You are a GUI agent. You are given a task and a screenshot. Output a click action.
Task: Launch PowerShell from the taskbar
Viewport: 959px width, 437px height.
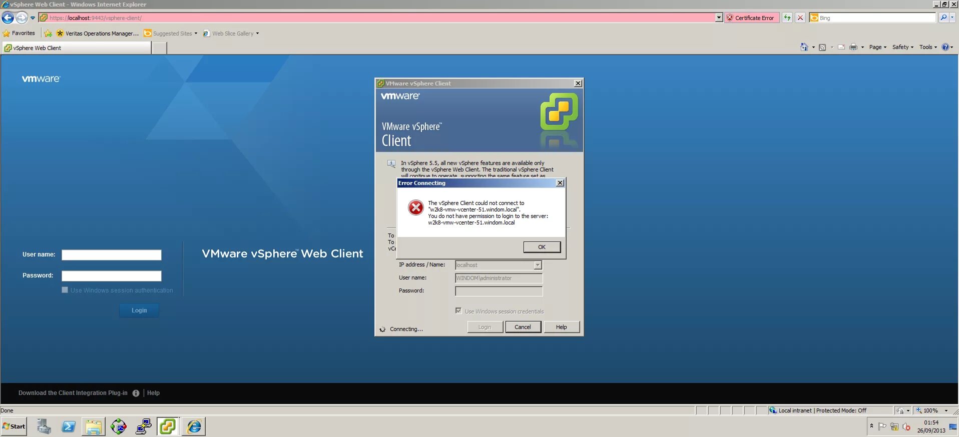tap(69, 426)
